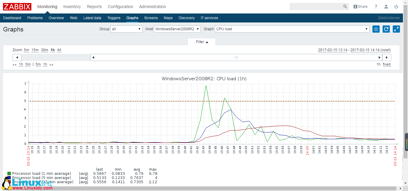Open the Administration menu
This screenshot has height=191, width=408.
coord(152,7)
